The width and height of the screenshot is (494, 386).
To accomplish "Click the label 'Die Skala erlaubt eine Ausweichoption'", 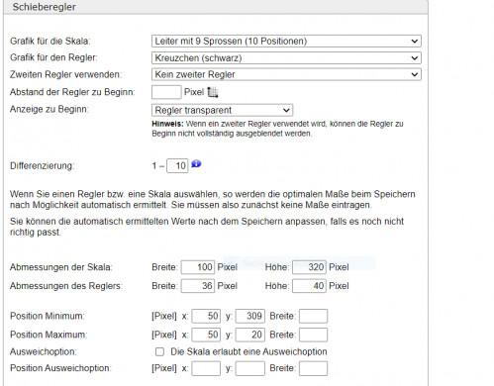I will click(248, 352).
